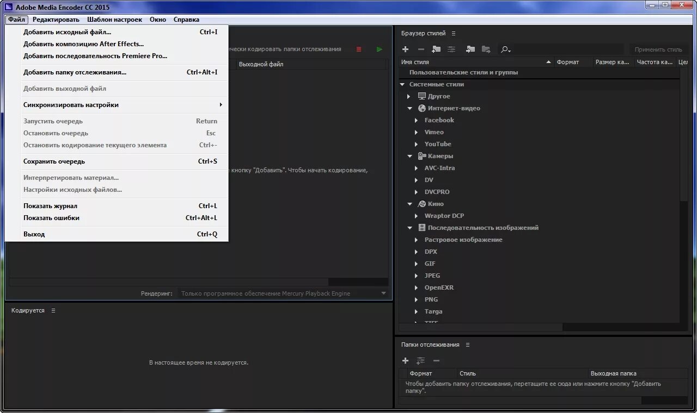Viewport: 697px width, 413px height.
Task: Expand the GIF presets
Action: [417, 264]
